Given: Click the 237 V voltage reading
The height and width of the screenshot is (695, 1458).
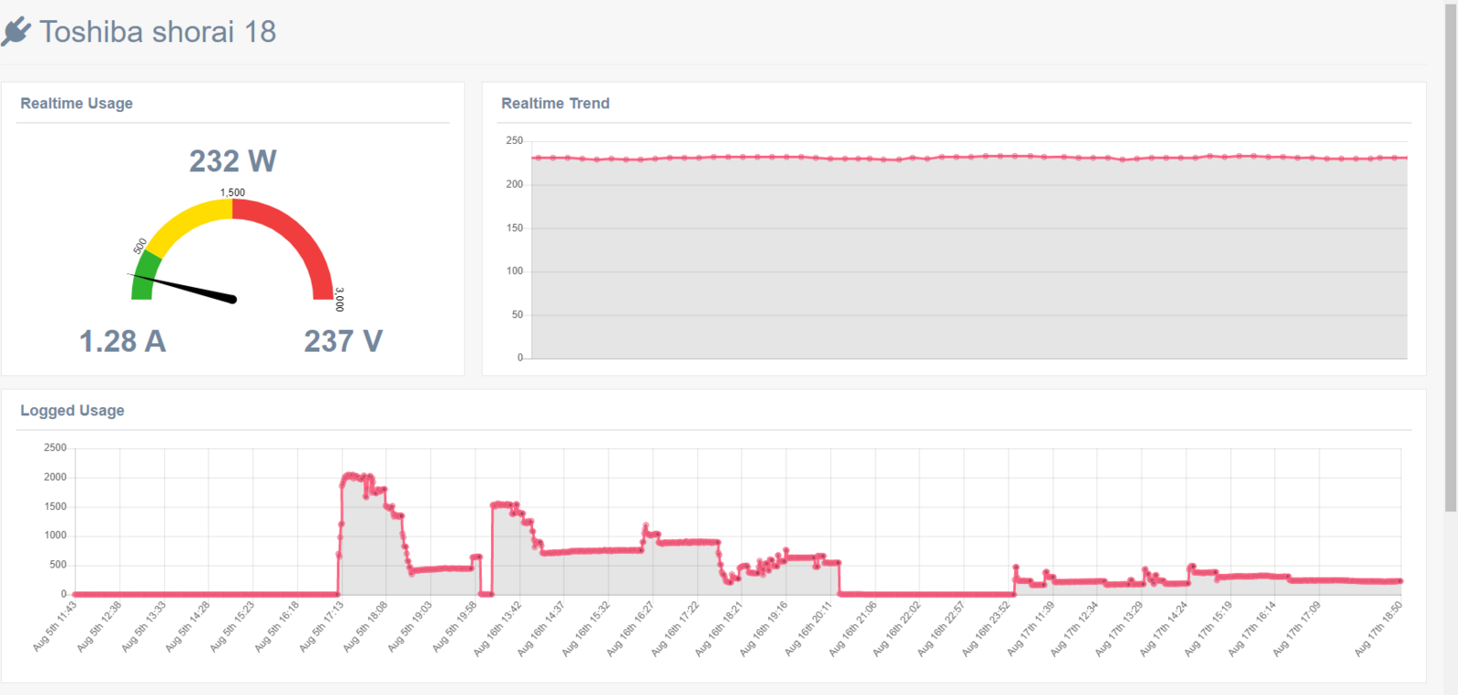Looking at the screenshot, I should coord(344,341).
